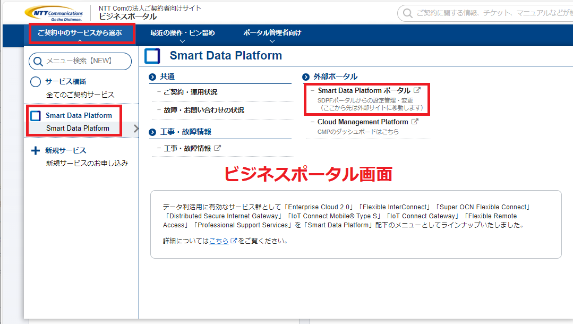Viewport: 573px width, 324px height.
Task: Click external link icon next to Cloud Management Platform
Action: pos(415,122)
